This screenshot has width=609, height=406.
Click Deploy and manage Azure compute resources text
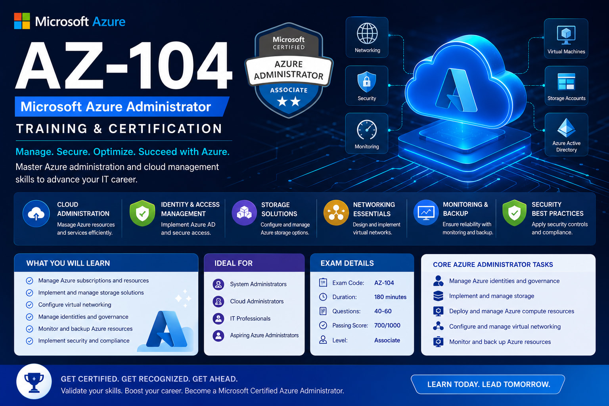[x=511, y=311]
